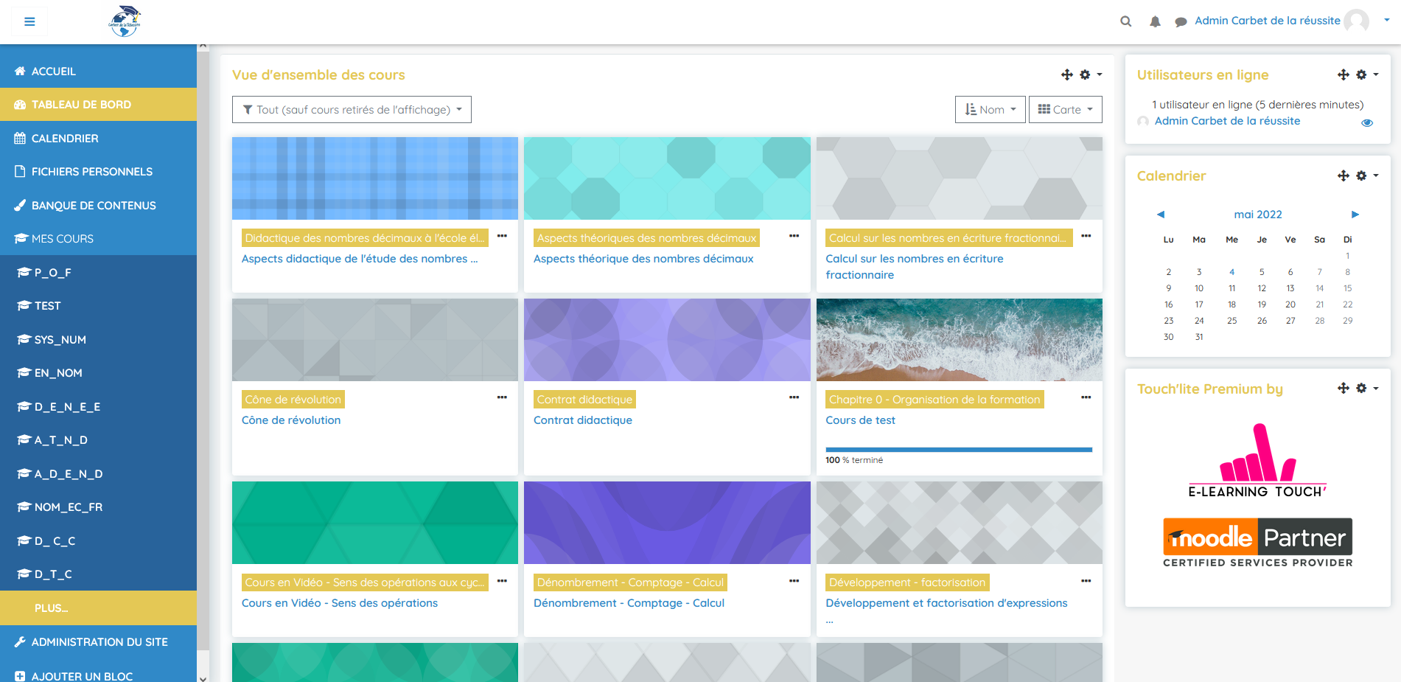The width and height of the screenshot is (1401, 682).
Task: Open Calendrier in the sidebar
Action: pos(99,139)
